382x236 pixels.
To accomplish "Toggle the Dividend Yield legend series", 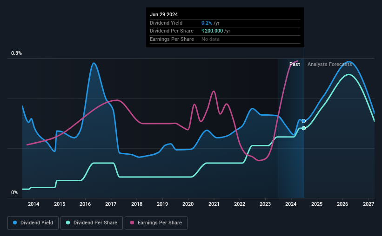I will click(x=33, y=223).
